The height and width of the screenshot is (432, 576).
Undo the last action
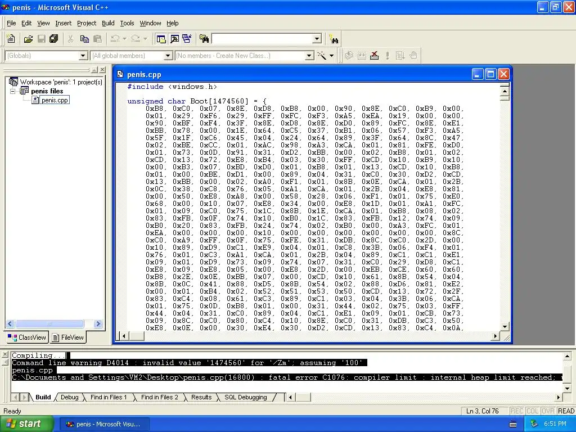[x=115, y=39]
